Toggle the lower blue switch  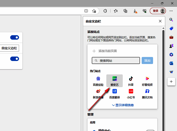14,59
